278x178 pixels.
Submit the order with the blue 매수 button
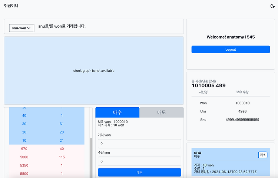[x=139, y=172]
